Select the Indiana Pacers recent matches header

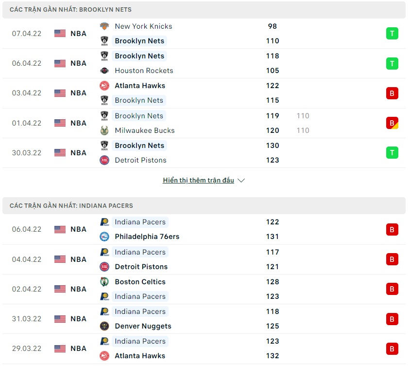71,206
